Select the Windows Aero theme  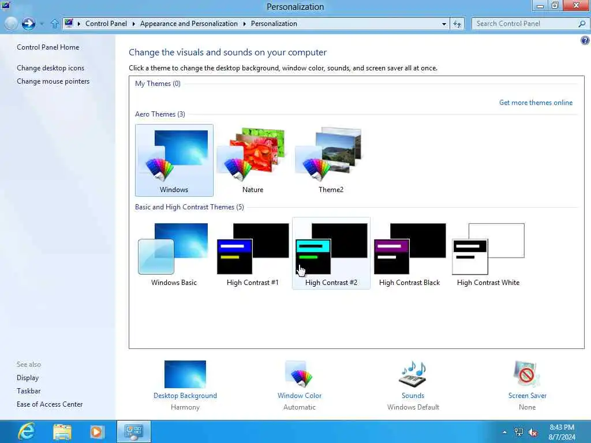174,160
